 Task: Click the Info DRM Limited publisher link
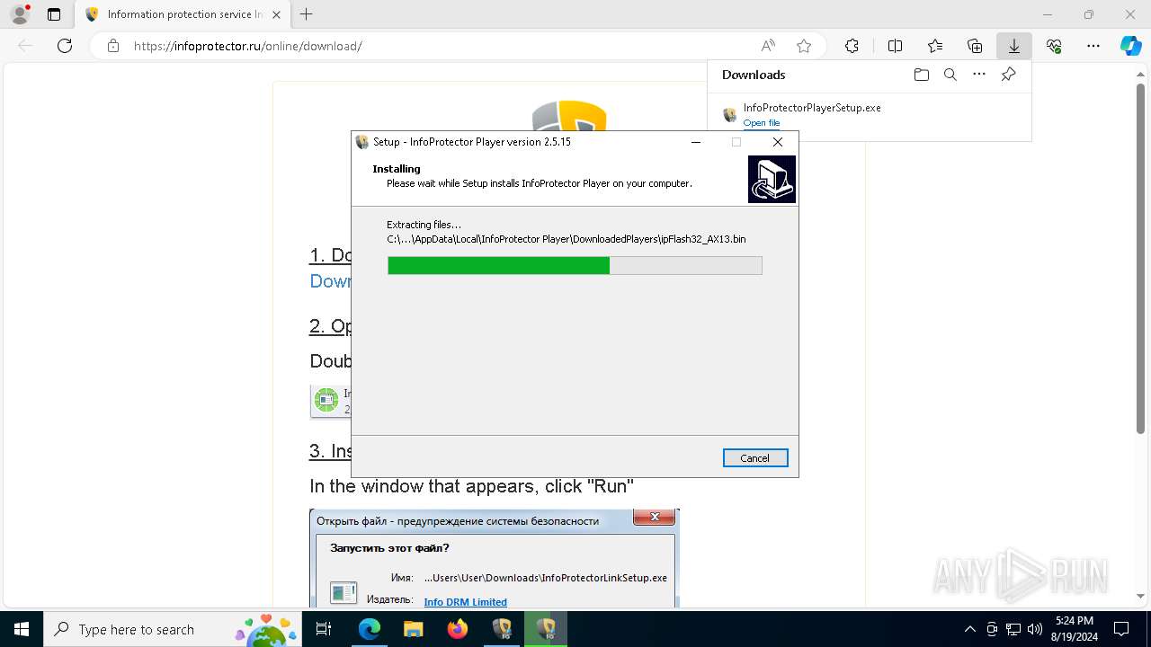(x=466, y=602)
